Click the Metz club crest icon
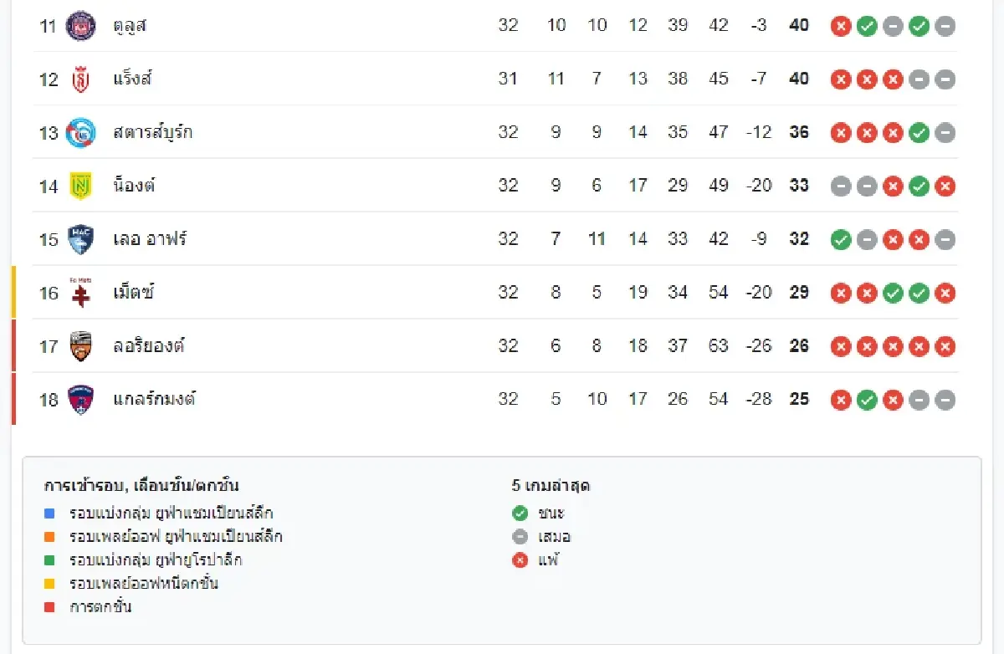Image resolution: width=1004 pixels, height=654 pixels. coord(80,293)
